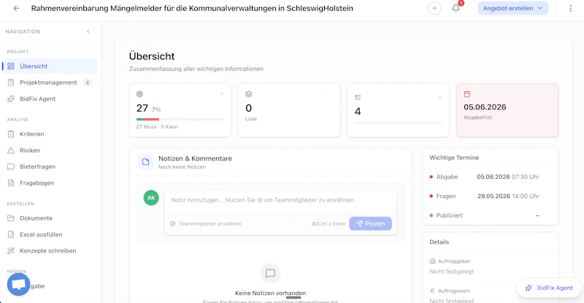Viewport: 584px width, 303px height.
Task: Click the Risiken warning triangle icon
Action: (x=11, y=150)
